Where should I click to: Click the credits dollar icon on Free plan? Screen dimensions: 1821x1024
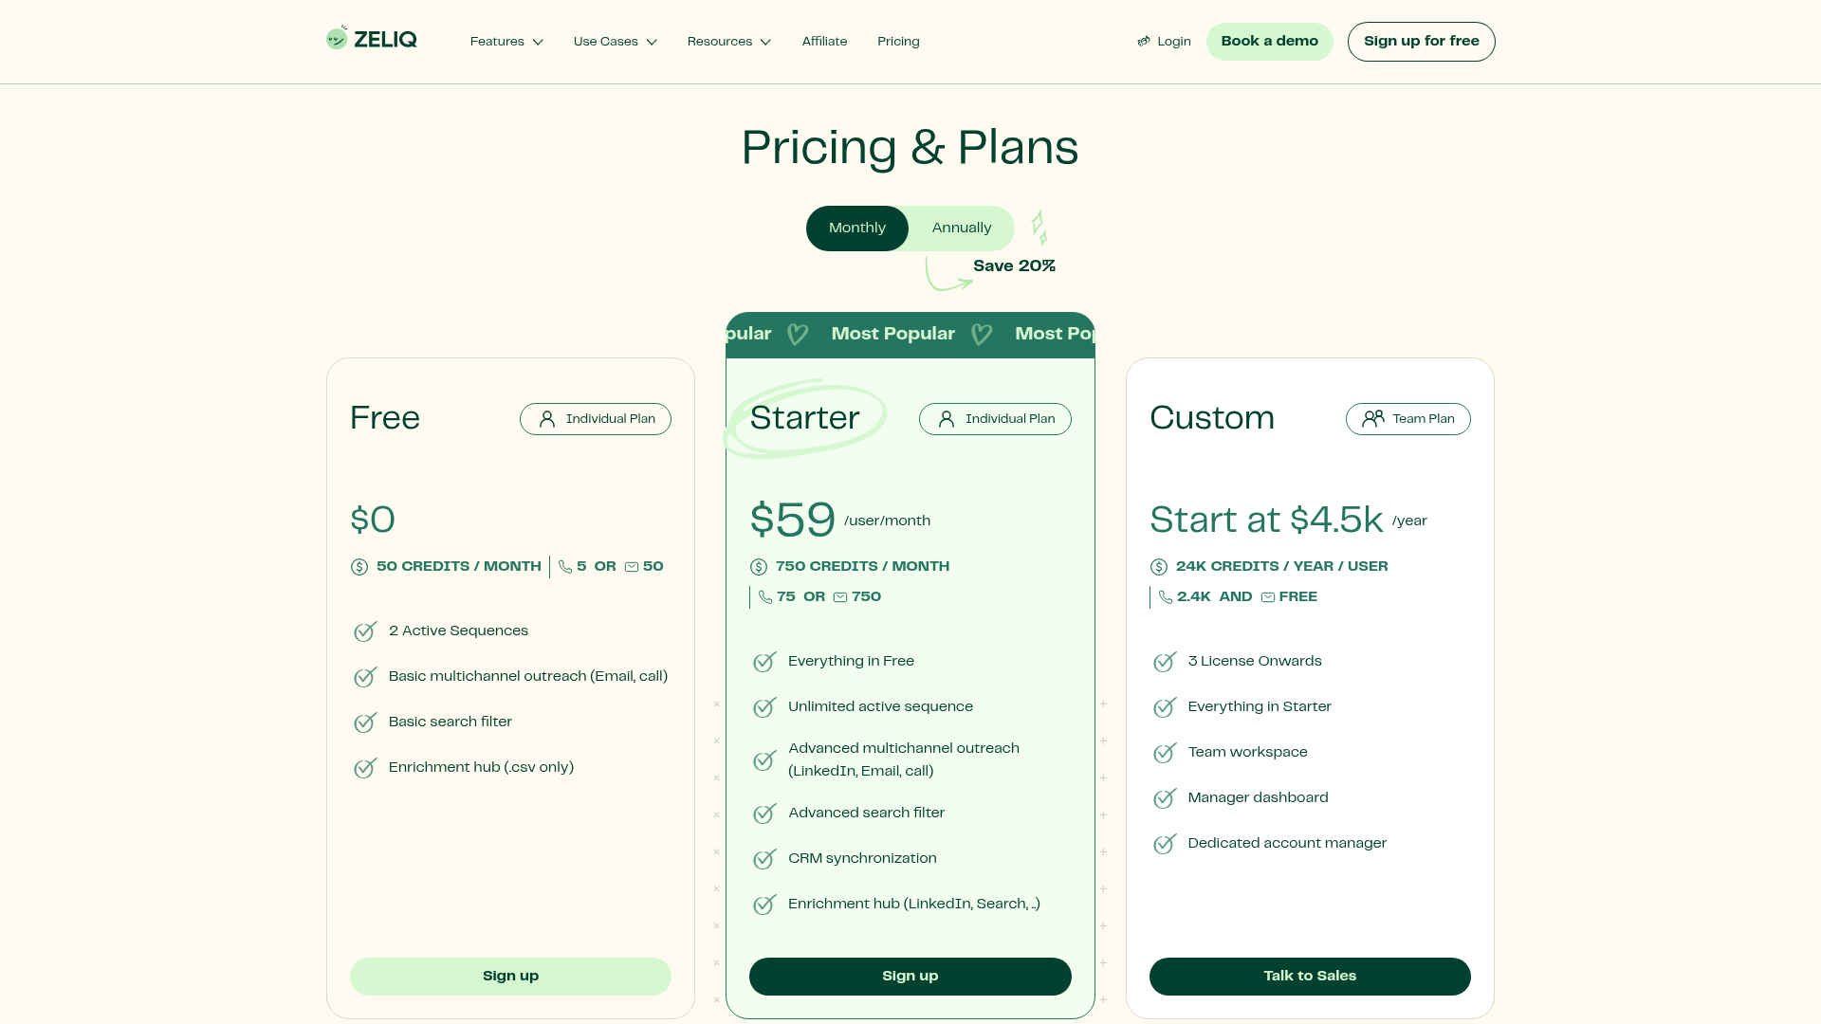click(x=359, y=566)
